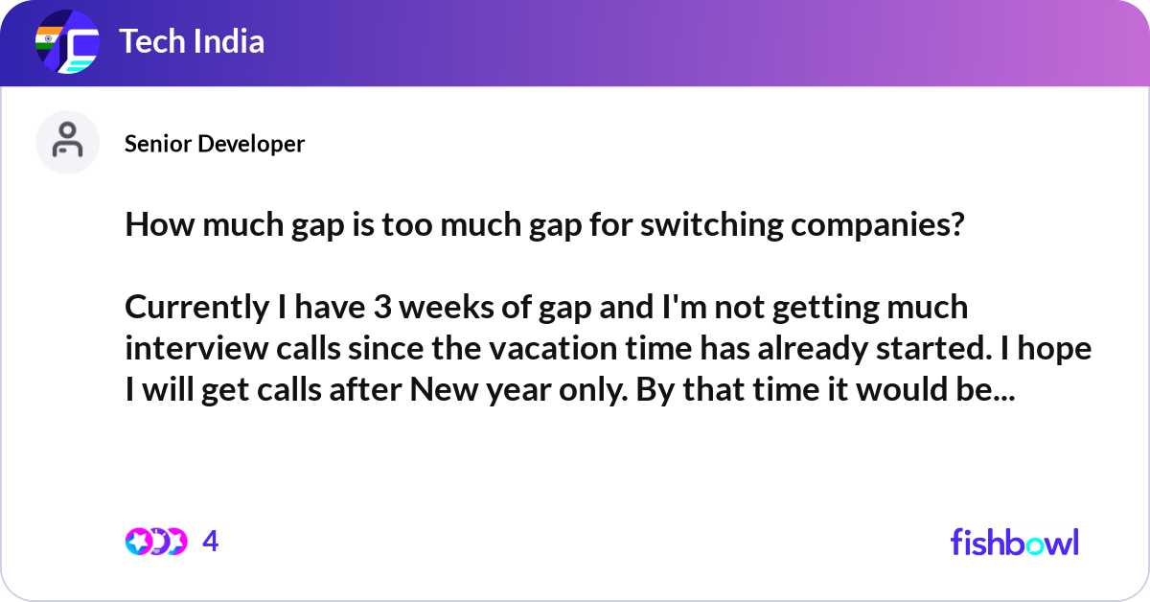Screen dimensions: 1150x602
Task: Tap the rightmost star reaction icon
Action: (x=176, y=541)
